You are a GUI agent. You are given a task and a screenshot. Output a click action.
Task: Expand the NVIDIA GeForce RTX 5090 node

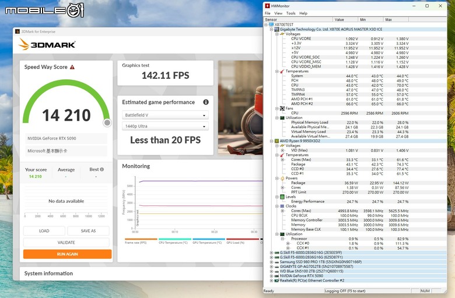(x=271, y=276)
